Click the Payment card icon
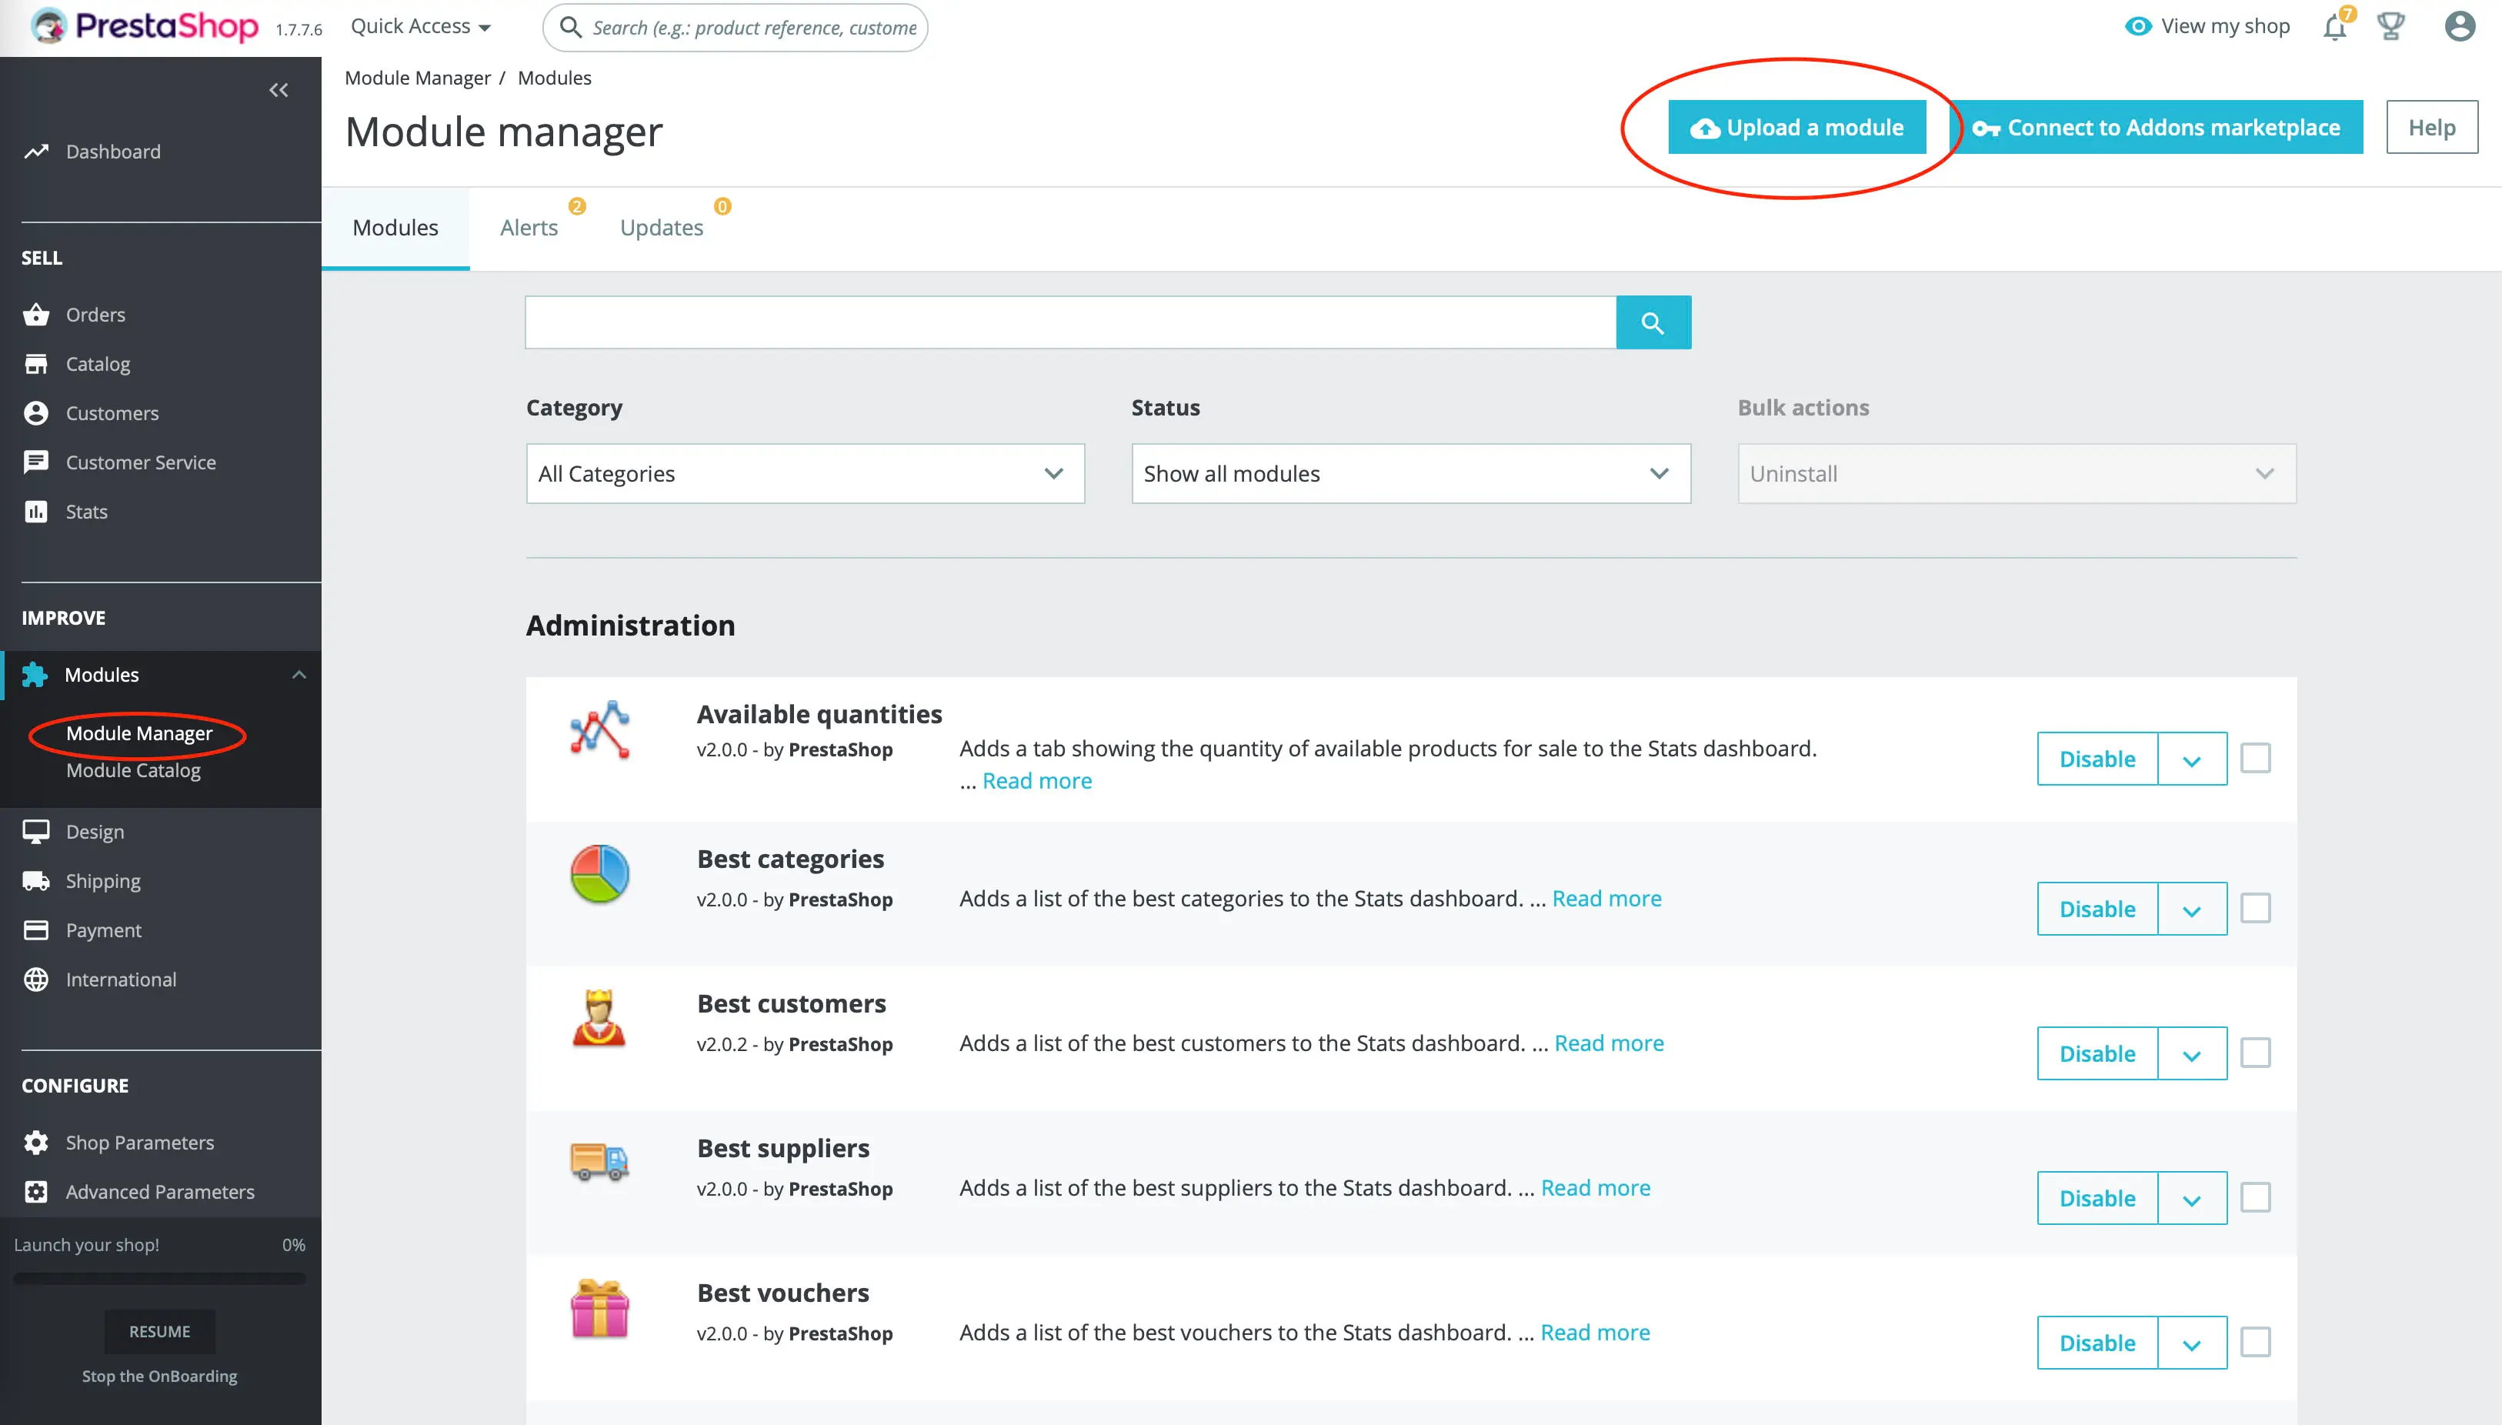This screenshot has height=1425, width=2502. pos(36,929)
